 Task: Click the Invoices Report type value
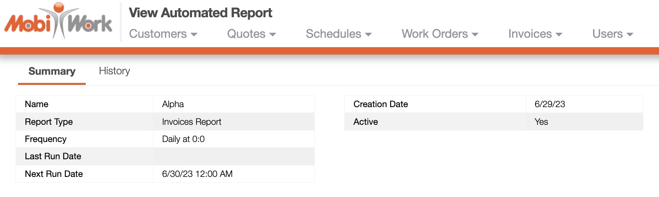pyautogui.click(x=192, y=122)
